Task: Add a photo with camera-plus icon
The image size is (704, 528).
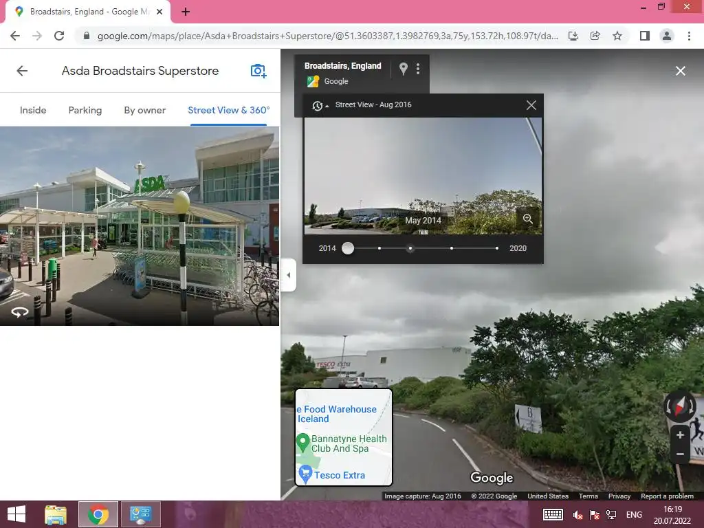Action: [258, 71]
